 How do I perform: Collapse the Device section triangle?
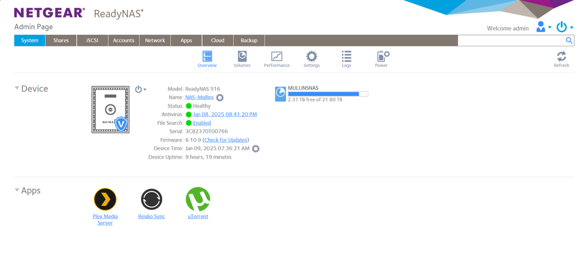click(x=17, y=88)
